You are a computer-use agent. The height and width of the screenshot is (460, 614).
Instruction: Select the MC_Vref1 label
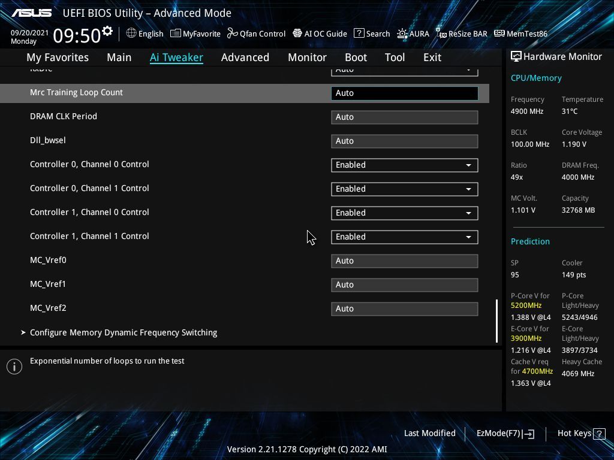[48, 284]
